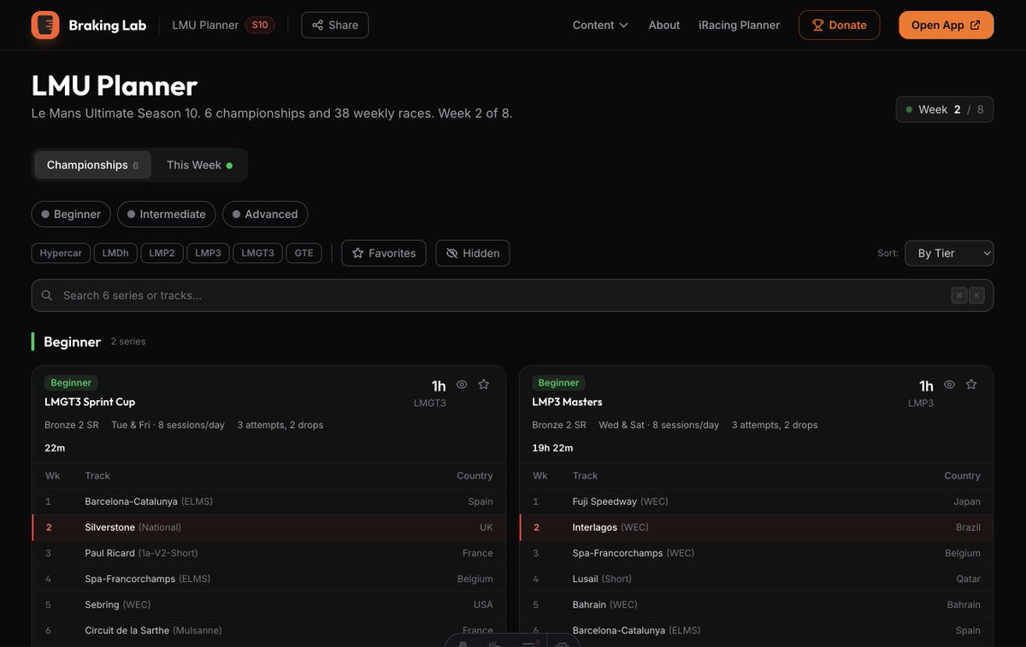Toggle the LMDh class filter
The image size is (1026, 647).
115,253
